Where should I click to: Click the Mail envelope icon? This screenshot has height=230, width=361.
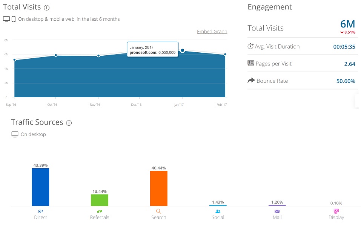(x=277, y=212)
